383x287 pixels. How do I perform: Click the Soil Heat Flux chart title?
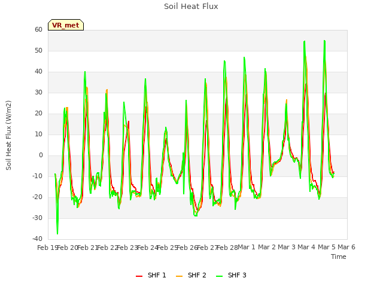191,7
